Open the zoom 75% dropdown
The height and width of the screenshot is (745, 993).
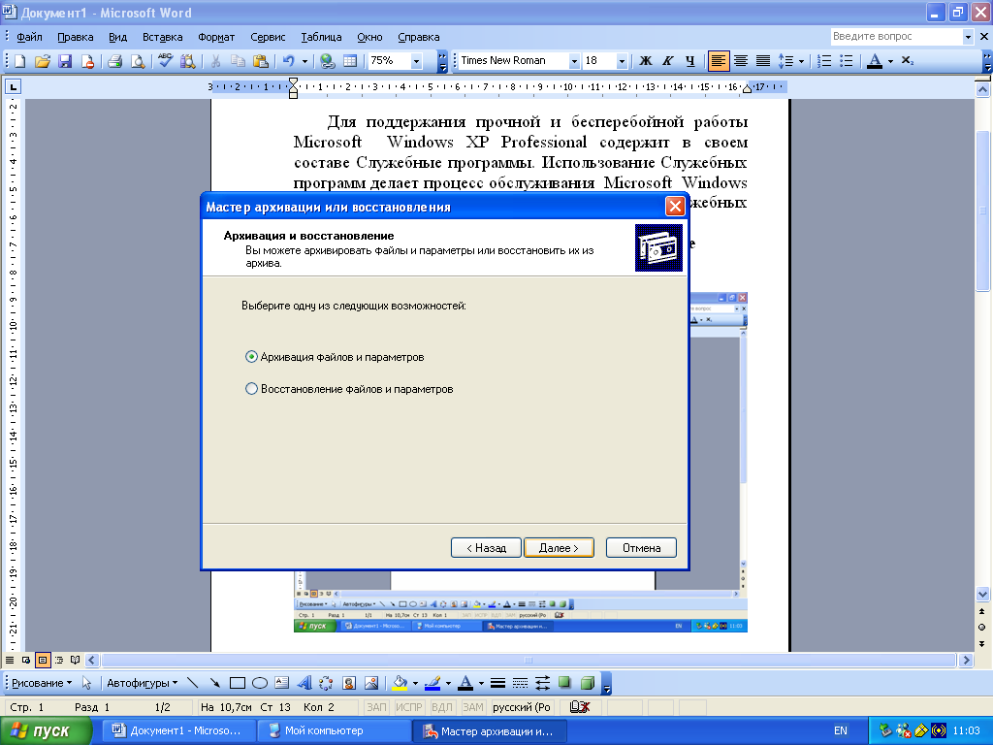pyautogui.click(x=416, y=61)
